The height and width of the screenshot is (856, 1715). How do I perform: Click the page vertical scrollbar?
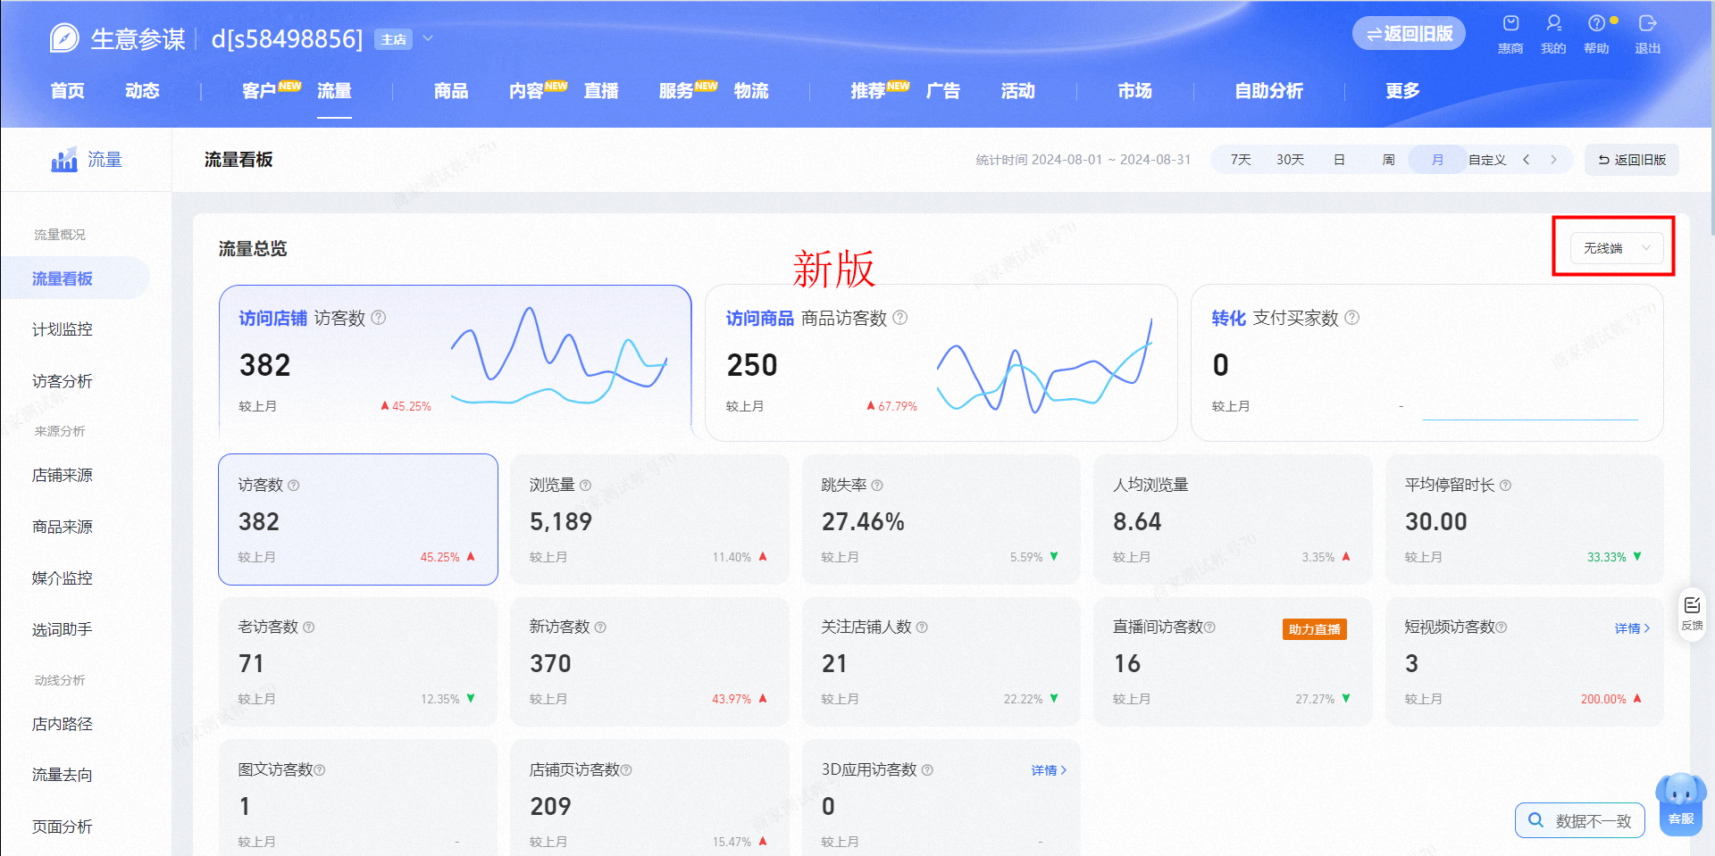(1711, 116)
